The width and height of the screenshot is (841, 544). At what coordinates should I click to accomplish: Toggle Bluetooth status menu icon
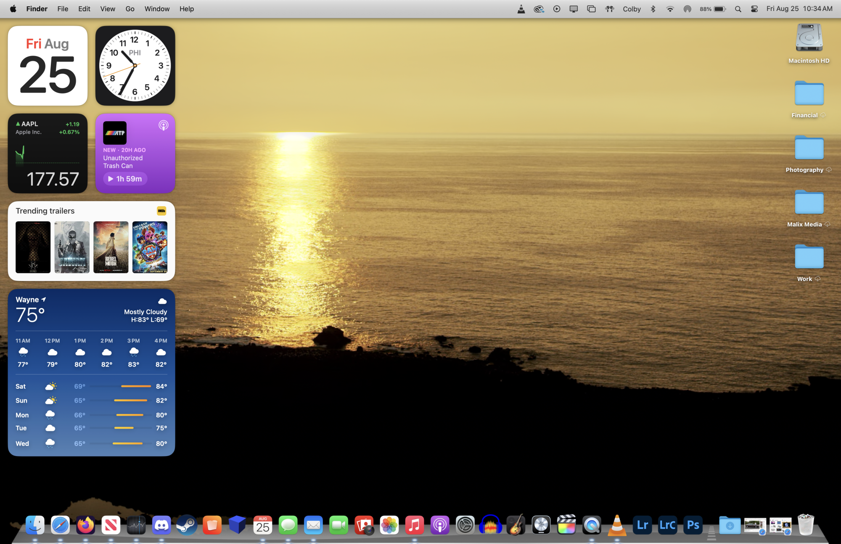(x=653, y=9)
